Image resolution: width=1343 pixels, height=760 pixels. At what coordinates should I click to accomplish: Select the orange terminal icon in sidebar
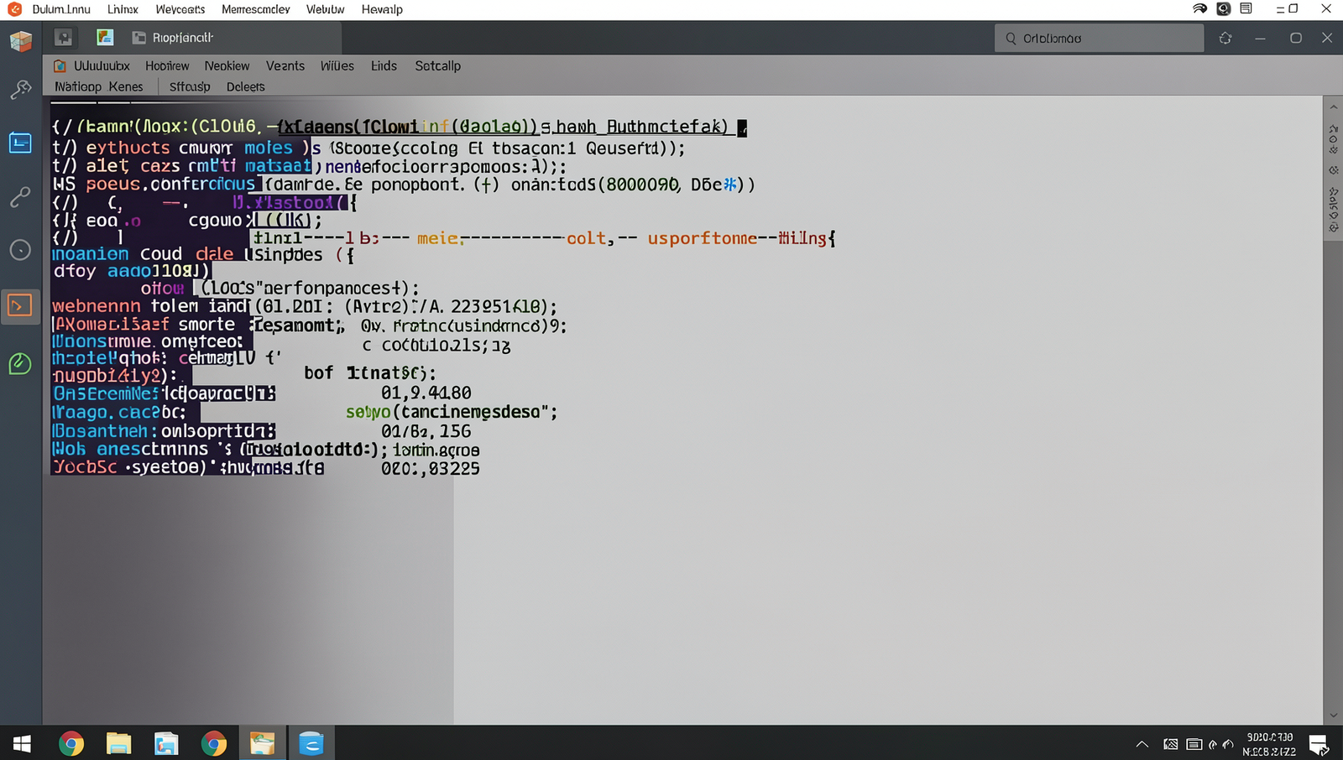20,305
